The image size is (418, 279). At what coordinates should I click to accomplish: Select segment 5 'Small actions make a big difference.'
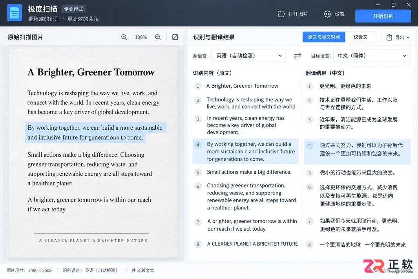[249, 172]
